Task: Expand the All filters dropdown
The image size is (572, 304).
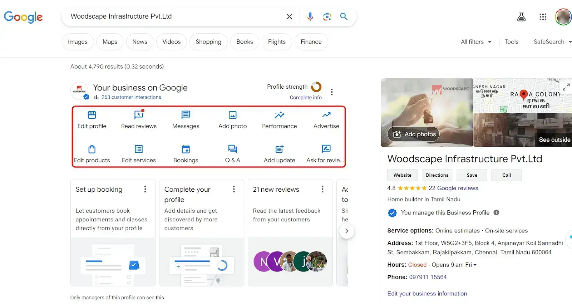Action: tap(476, 42)
